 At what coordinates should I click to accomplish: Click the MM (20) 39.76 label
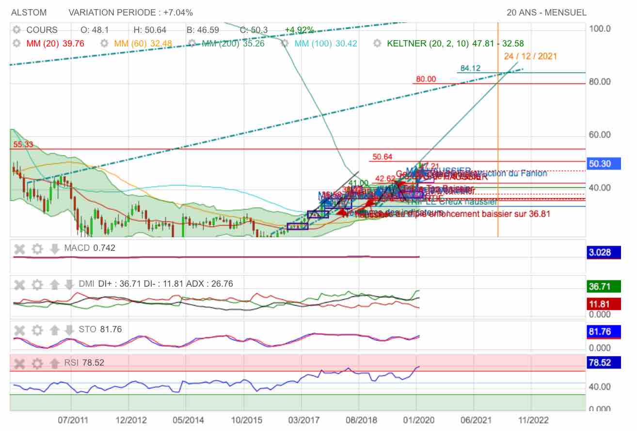pos(55,44)
